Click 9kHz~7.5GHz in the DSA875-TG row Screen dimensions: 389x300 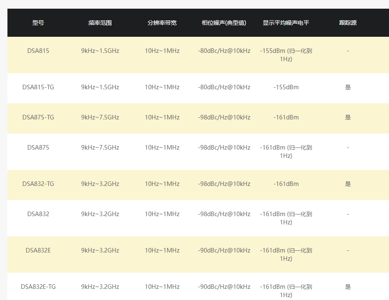(x=100, y=117)
